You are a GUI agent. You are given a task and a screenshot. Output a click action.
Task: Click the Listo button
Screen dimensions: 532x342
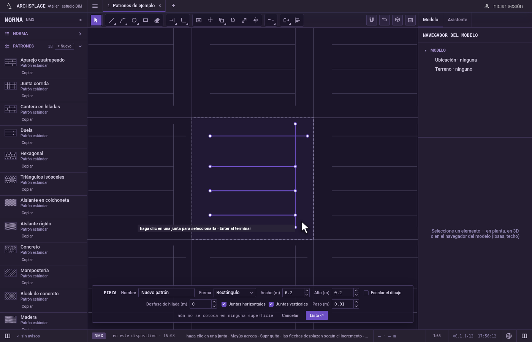click(317, 315)
